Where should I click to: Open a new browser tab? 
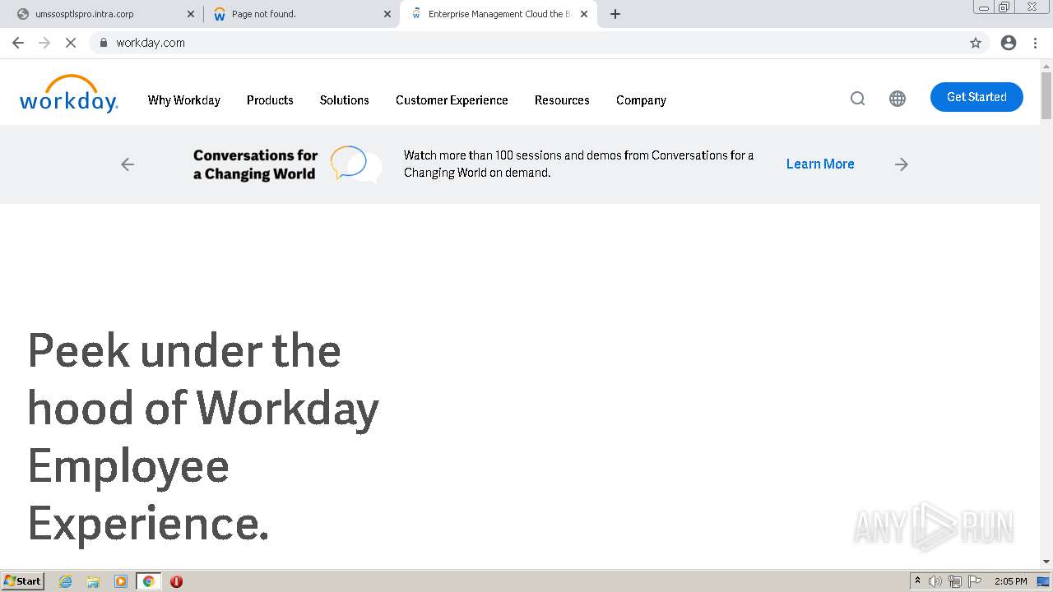(x=615, y=14)
